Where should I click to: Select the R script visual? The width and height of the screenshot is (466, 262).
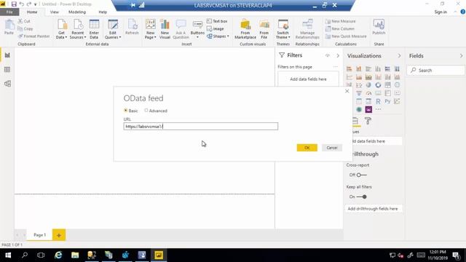pos(378,101)
